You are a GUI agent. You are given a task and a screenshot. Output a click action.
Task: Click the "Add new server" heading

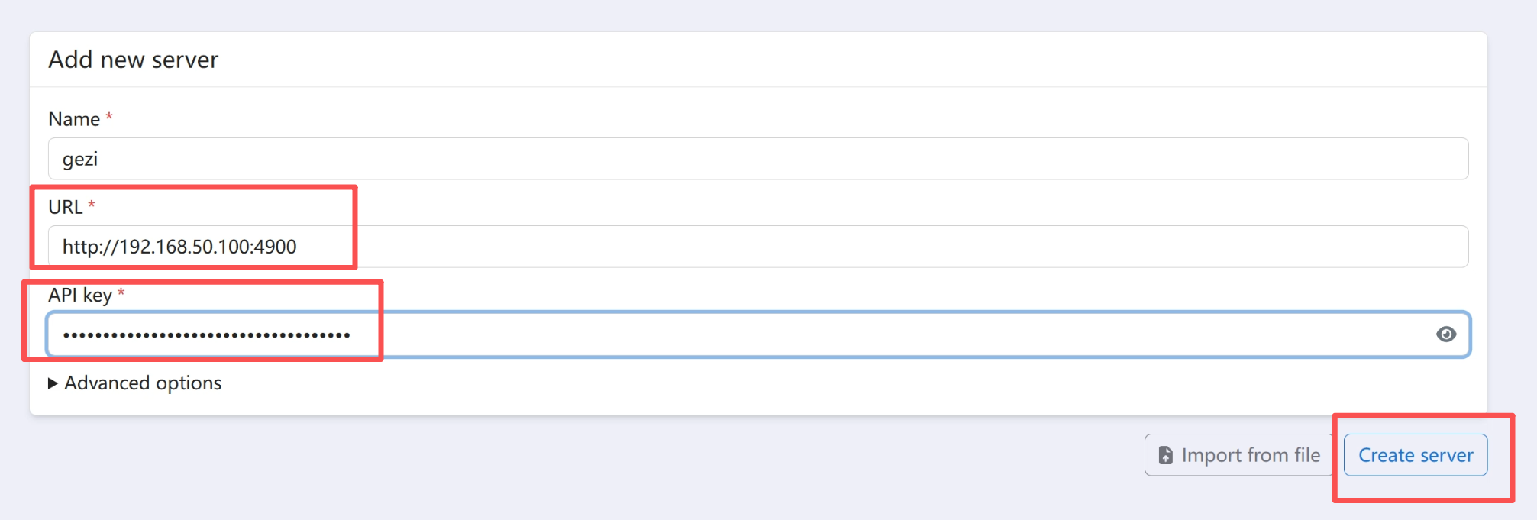pos(134,60)
